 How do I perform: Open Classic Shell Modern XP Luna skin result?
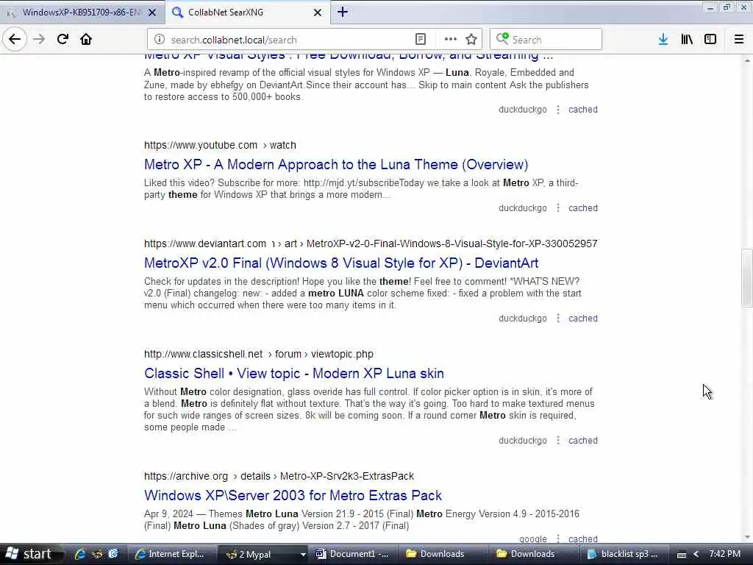(x=294, y=374)
